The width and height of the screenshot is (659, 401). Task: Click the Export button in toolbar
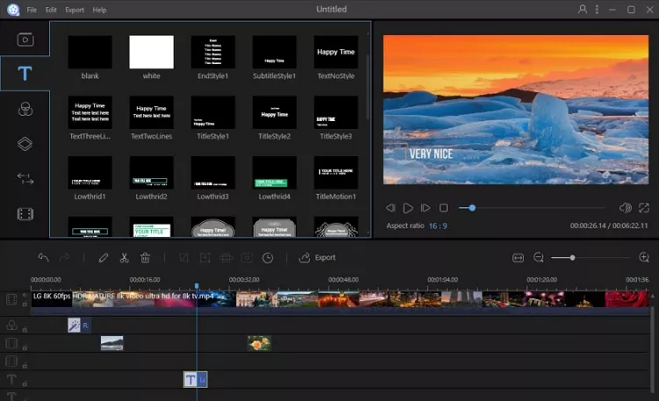(x=317, y=257)
